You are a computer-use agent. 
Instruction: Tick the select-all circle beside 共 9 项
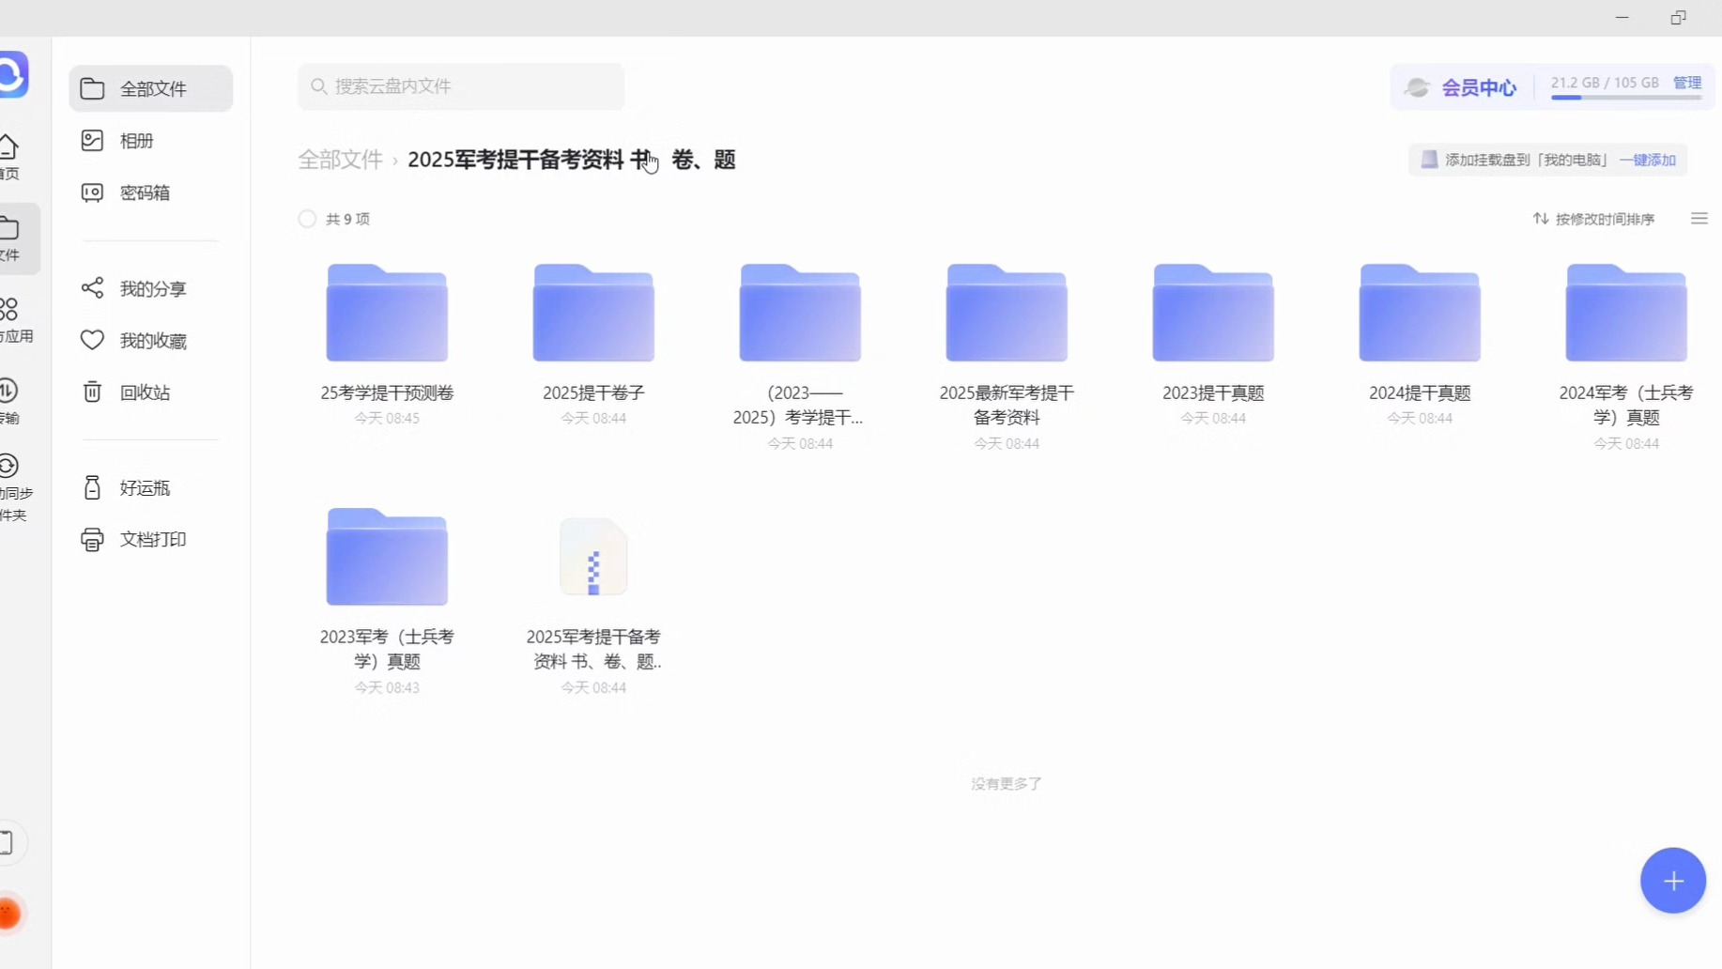(307, 219)
